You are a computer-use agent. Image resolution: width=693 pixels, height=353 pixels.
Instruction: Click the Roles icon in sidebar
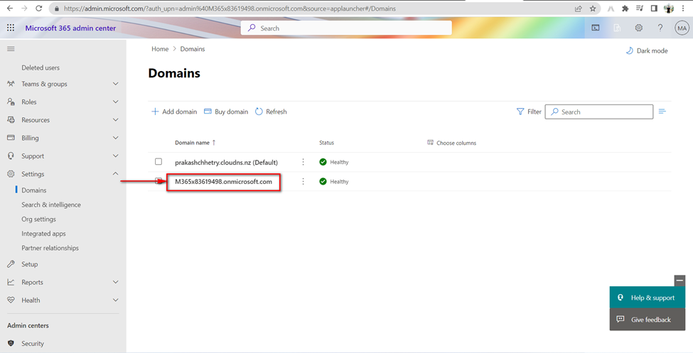tap(11, 102)
